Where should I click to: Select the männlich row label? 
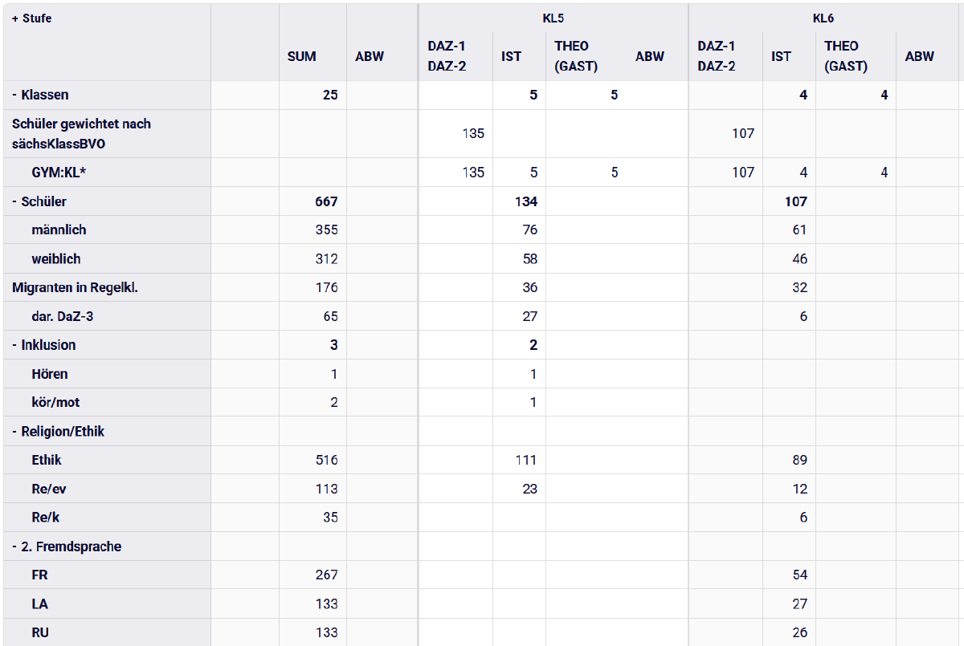point(59,230)
